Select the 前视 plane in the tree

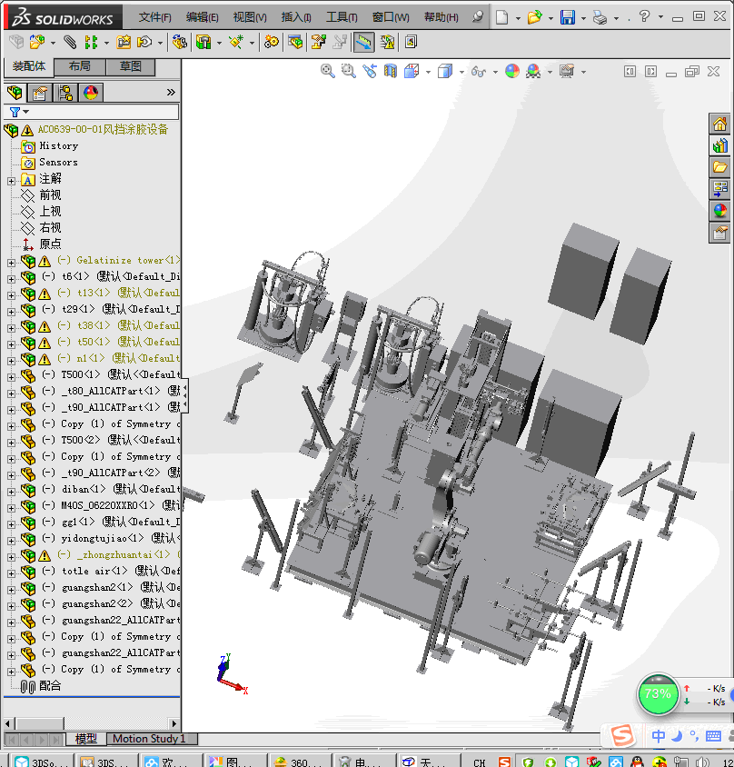coord(50,194)
